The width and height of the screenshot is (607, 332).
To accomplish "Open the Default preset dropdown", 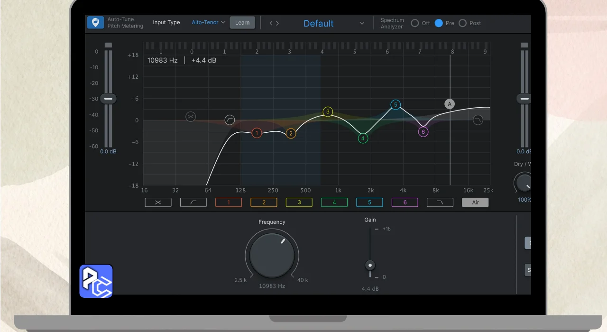I will (319, 23).
